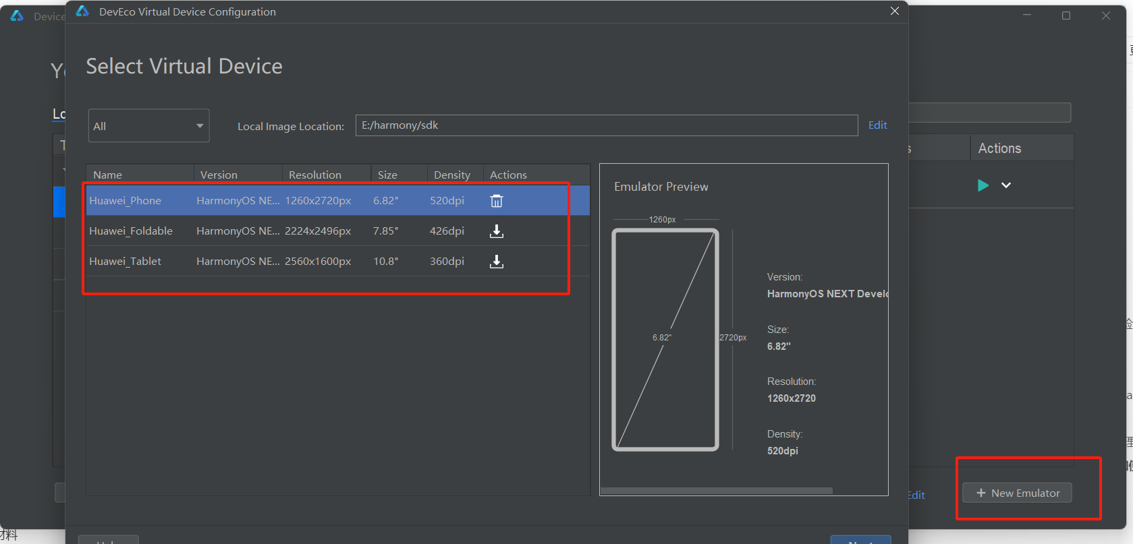Sort by the Density column header
The width and height of the screenshot is (1133, 544).
(x=455, y=175)
